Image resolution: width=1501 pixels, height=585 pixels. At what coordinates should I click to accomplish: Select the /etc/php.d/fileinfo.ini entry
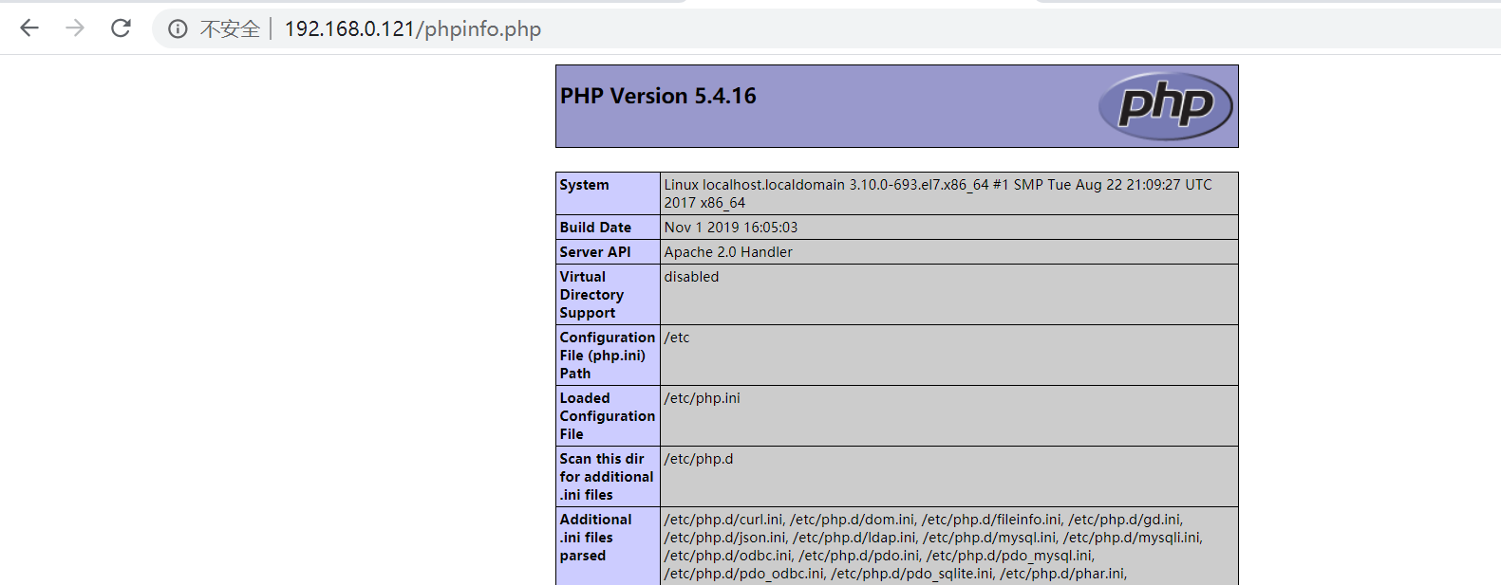point(992,520)
